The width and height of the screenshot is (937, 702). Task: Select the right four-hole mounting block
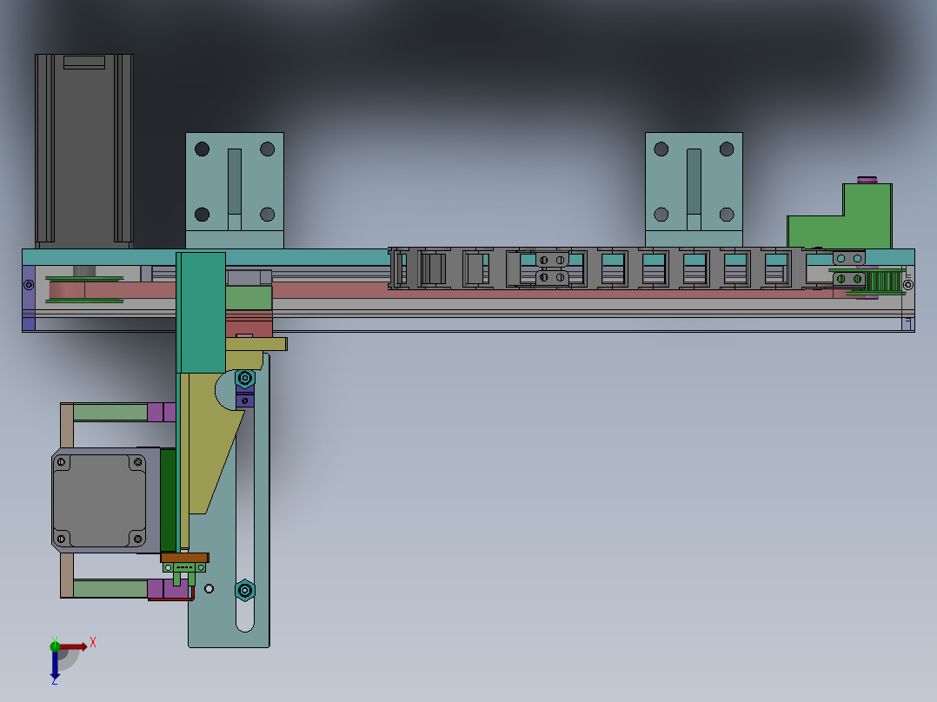[694, 190]
